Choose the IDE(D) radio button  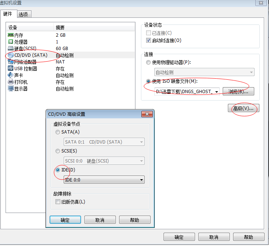(58, 170)
